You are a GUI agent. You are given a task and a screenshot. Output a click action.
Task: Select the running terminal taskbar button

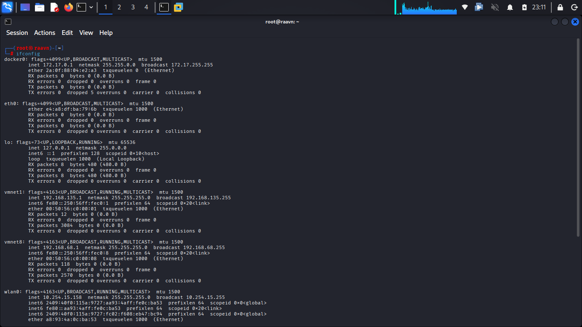click(164, 7)
